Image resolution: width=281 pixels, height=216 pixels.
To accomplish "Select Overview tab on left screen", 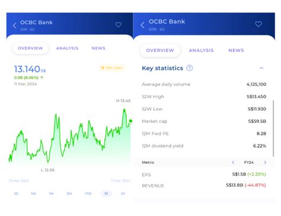I will (x=30, y=48).
